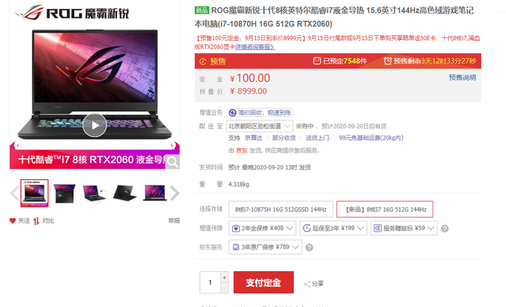Click the 对比 compare icon
The image size is (506, 307).
[36, 221]
